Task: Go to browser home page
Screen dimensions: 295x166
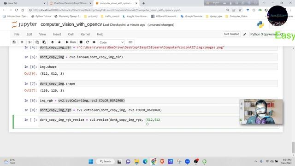Action: 23,10
